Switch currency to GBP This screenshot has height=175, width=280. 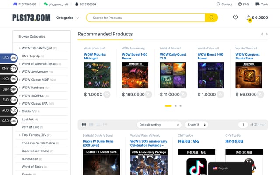click(9, 89)
